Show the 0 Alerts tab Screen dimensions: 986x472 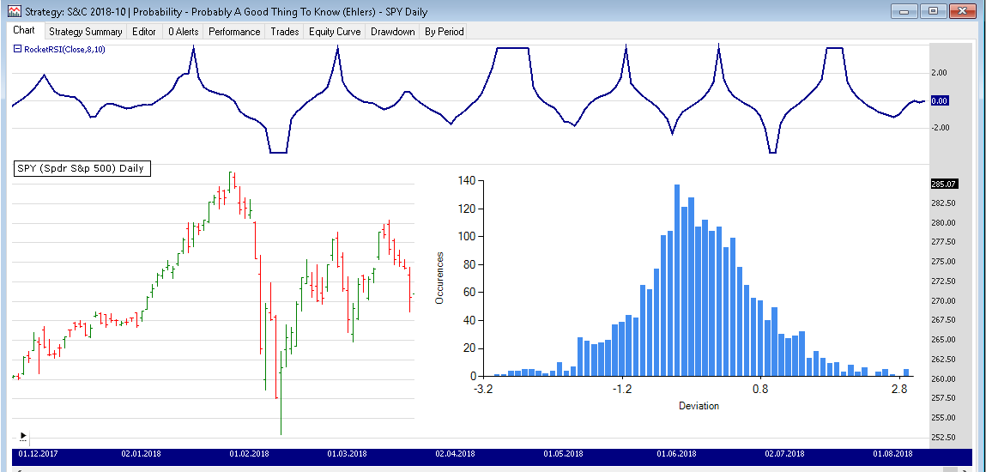(183, 32)
